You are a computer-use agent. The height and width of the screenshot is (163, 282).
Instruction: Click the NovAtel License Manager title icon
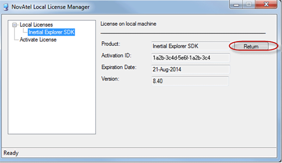(6, 7)
